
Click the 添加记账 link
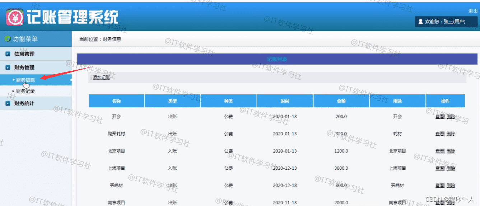click(101, 78)
